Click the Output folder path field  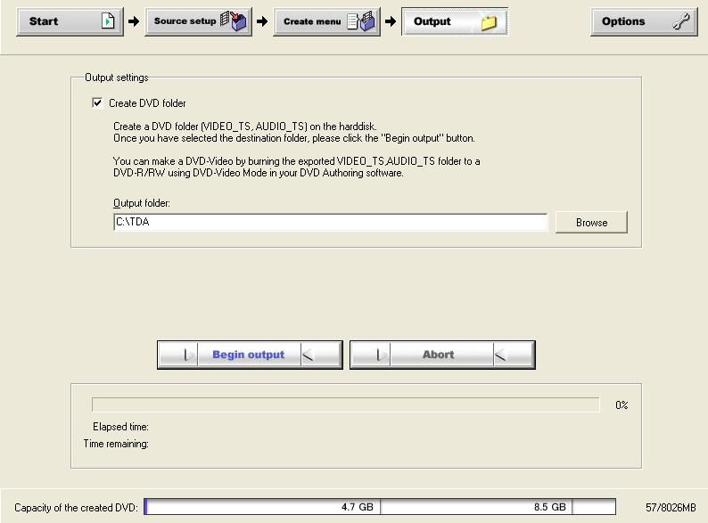pos(331,222)
